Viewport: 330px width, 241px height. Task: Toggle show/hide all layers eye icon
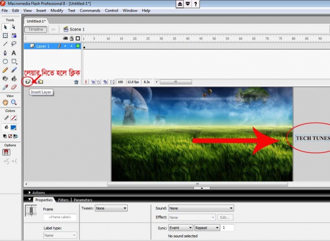tap(65, 38)
